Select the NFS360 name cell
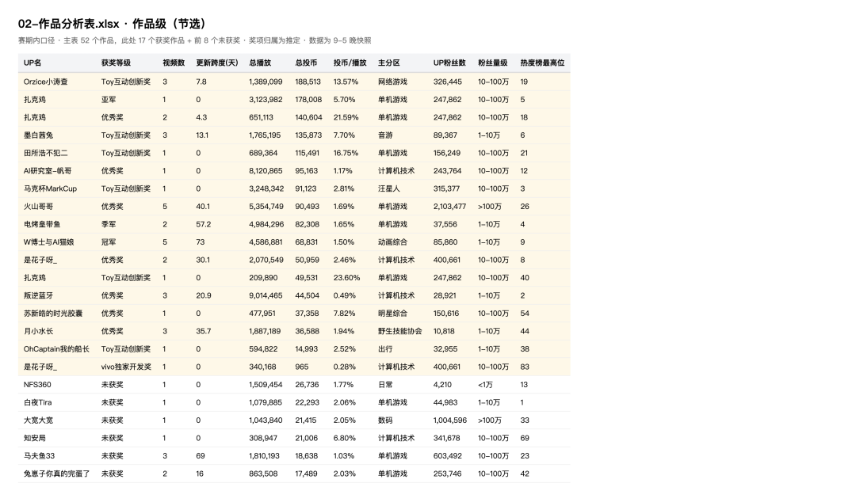The height and width of the screenshot is (487, 856). coord(37,385)
